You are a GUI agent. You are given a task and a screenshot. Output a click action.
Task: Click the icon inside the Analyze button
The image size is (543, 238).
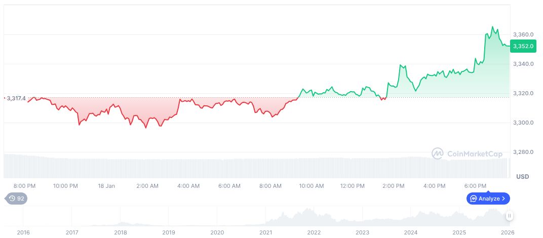point(473,199)
